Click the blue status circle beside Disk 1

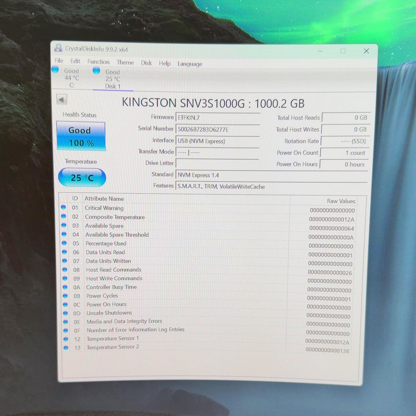[96, 71]
